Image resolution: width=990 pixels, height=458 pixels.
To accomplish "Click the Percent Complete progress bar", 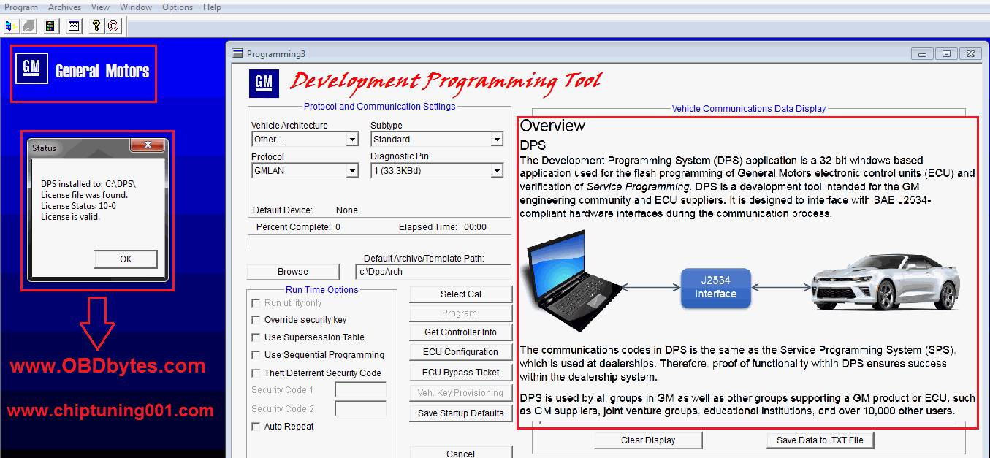I will pos(379,242).
